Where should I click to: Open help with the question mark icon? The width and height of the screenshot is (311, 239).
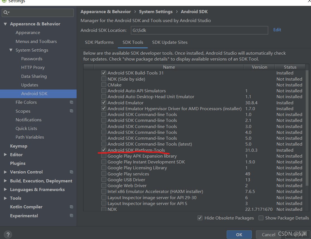[8, 235]
